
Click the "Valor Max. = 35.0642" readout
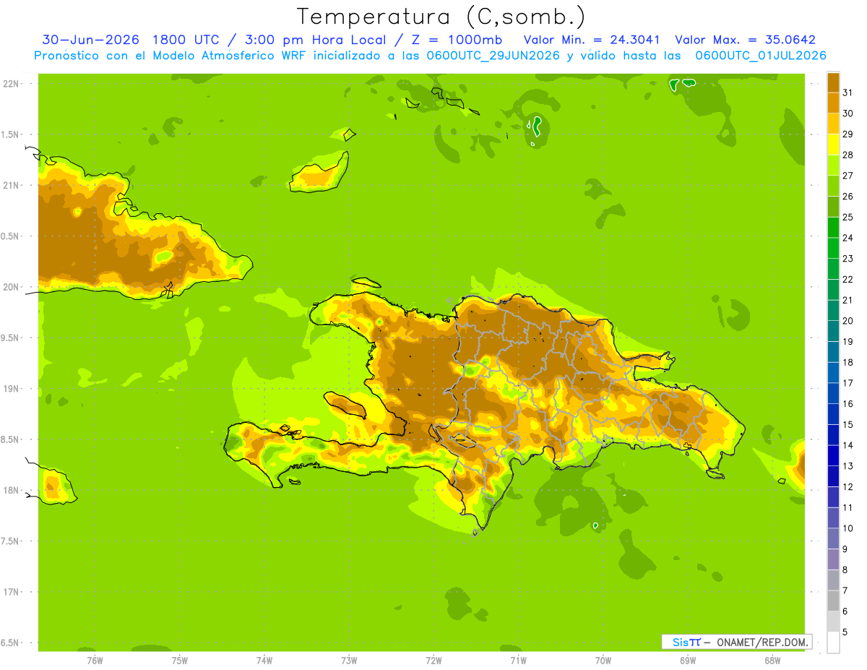[x=745, y=40]
